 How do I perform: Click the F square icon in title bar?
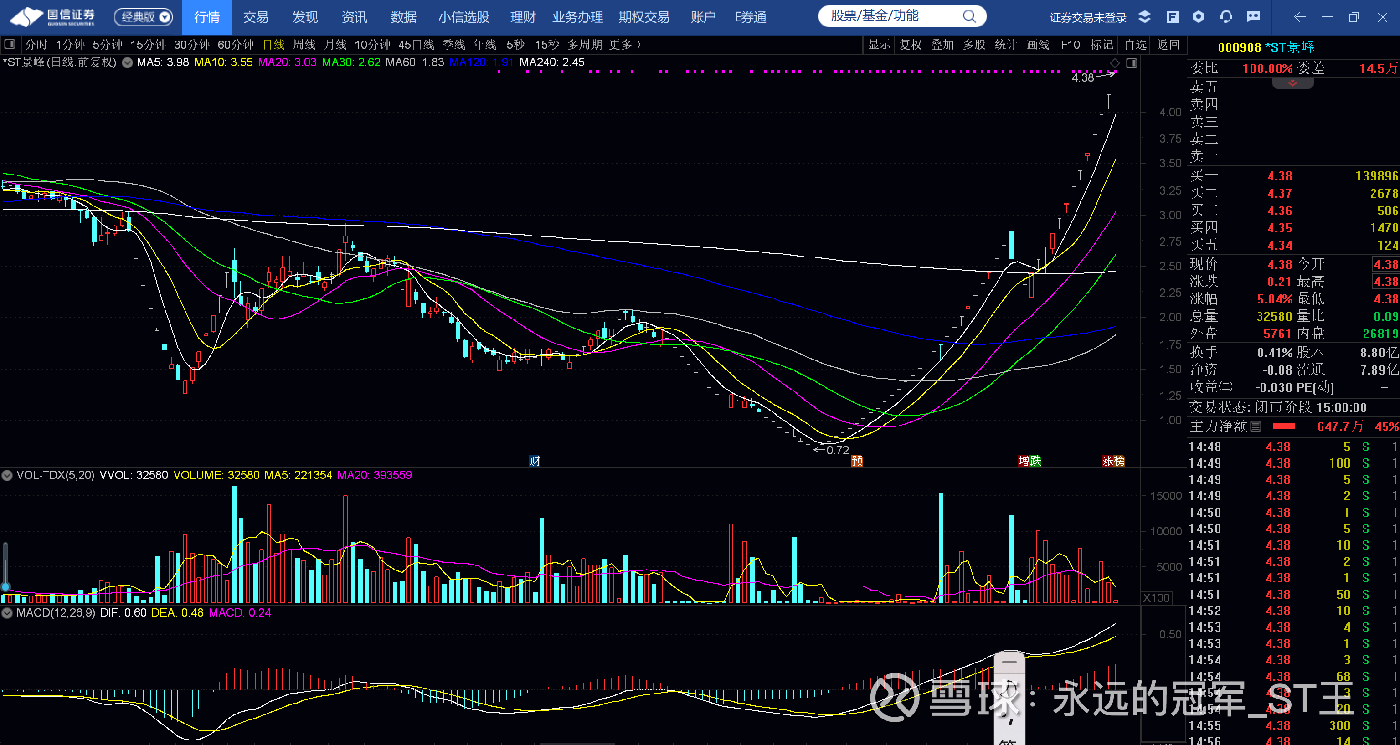1172,17
